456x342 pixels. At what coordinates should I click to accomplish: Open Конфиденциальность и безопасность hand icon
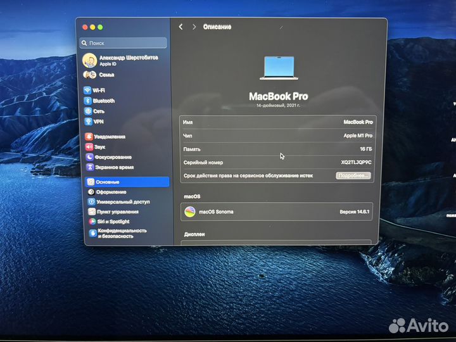[92, 233]
